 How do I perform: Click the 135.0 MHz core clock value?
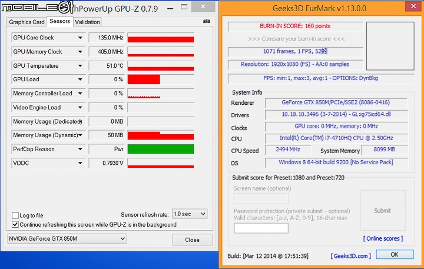pyautogui.click(x=107, y=38)
